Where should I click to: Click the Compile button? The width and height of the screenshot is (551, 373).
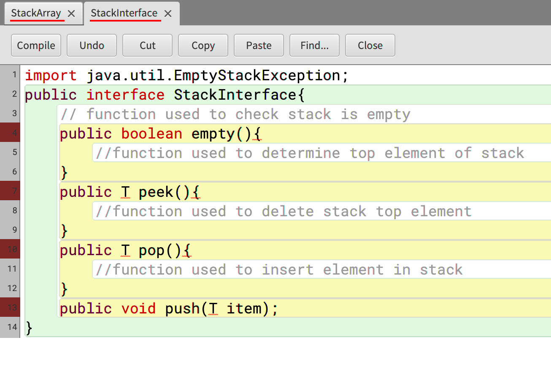36,45
